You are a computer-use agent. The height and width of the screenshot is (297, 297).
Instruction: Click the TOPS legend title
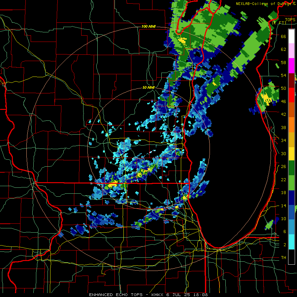(x=290, y=20)
